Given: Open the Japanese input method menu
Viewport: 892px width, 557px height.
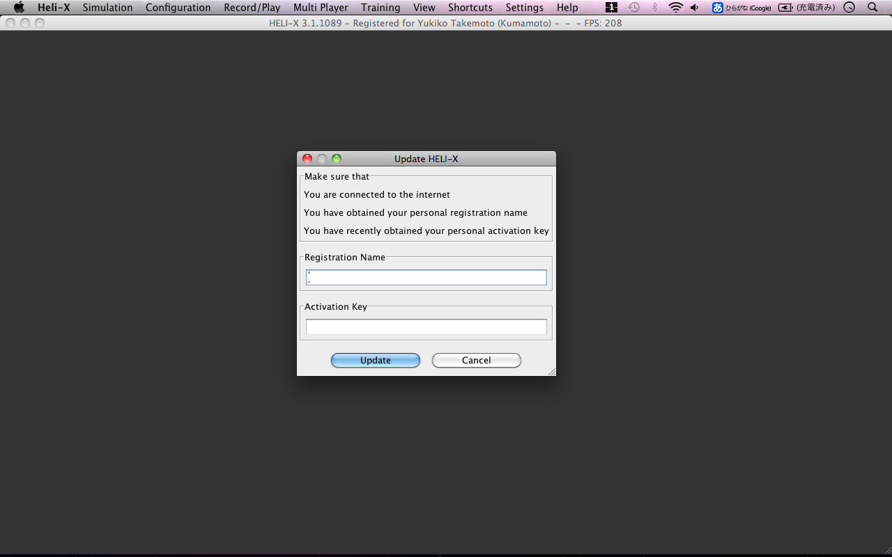Looking at the screenshot, I should click(741, 8).
